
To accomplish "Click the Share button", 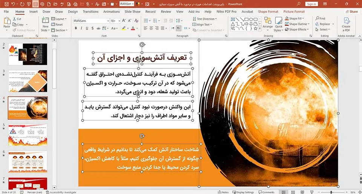I will click(351, 12).
